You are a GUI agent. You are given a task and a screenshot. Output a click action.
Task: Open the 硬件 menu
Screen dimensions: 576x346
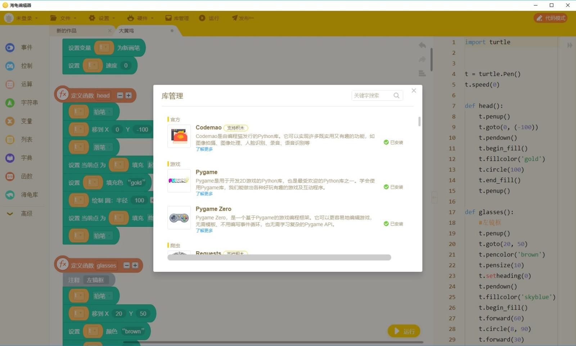[140, 18]
